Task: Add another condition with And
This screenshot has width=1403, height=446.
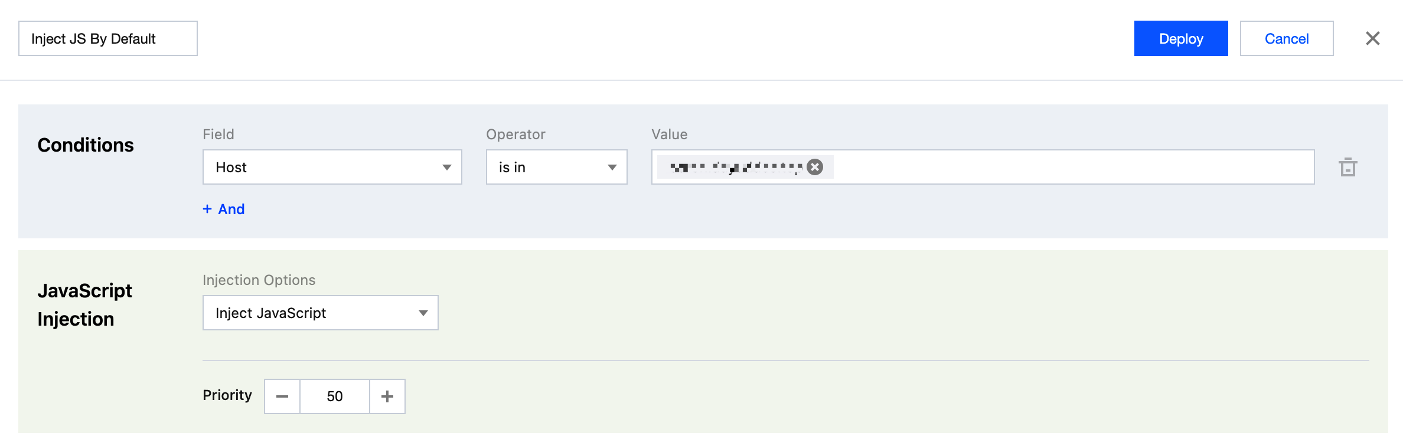Action: pos(231,209)
